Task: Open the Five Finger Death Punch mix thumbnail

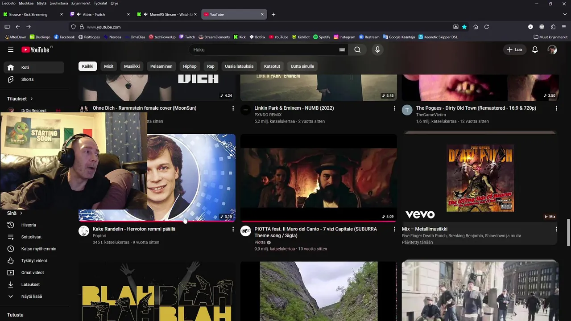Action: tap(480, 178)
